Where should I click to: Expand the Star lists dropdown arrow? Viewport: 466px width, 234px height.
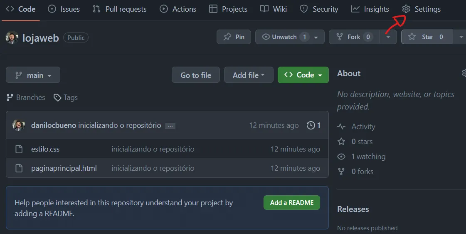pos(460,37)
